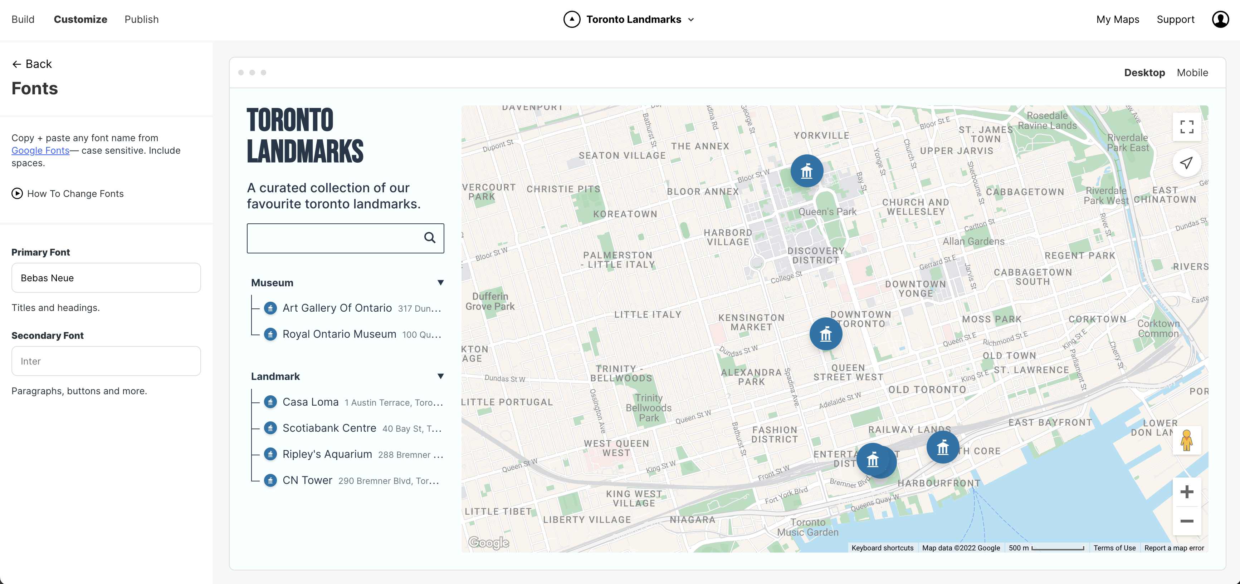
Task: Open the Toronto Landmarks title dropdown
Action: pos(692,20)
